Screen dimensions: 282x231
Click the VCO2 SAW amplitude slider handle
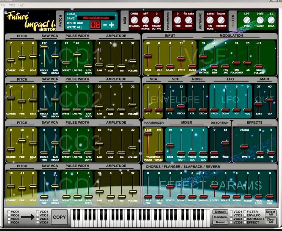click(100, 107)
